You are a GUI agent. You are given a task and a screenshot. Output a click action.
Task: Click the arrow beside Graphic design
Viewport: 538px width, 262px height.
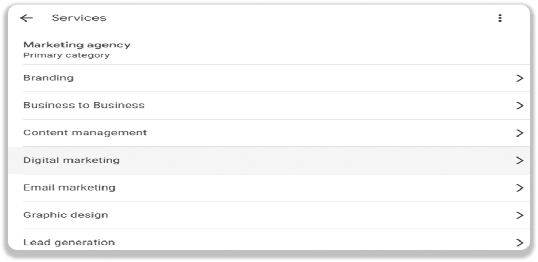point(520,215)
